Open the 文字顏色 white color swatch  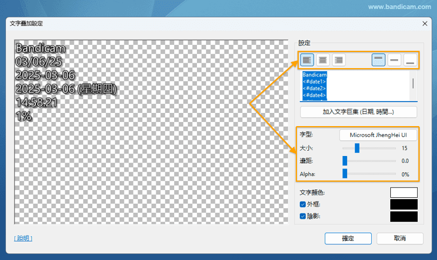coord(403,192)
